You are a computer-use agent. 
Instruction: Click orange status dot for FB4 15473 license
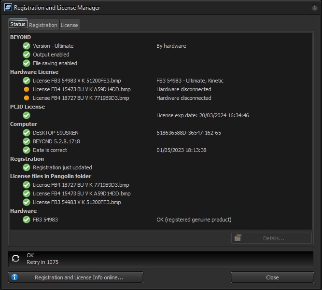click(27, 89)
